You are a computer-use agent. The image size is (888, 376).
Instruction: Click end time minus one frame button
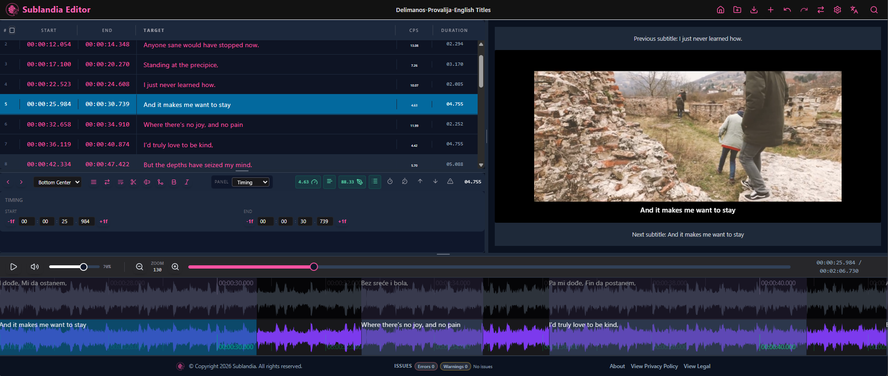point(250,221)
